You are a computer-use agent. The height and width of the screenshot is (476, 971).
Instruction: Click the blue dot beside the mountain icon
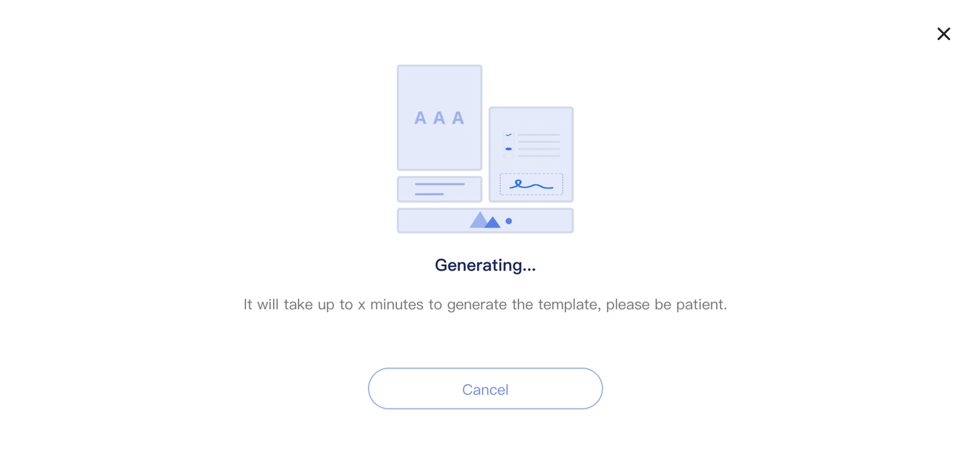coord(509,221)
